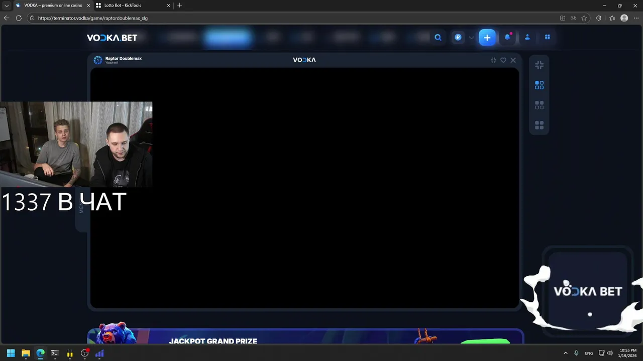This screenshot has height=361, width=643.
Task: Select four-game layout icon
Action: point(539,125)
